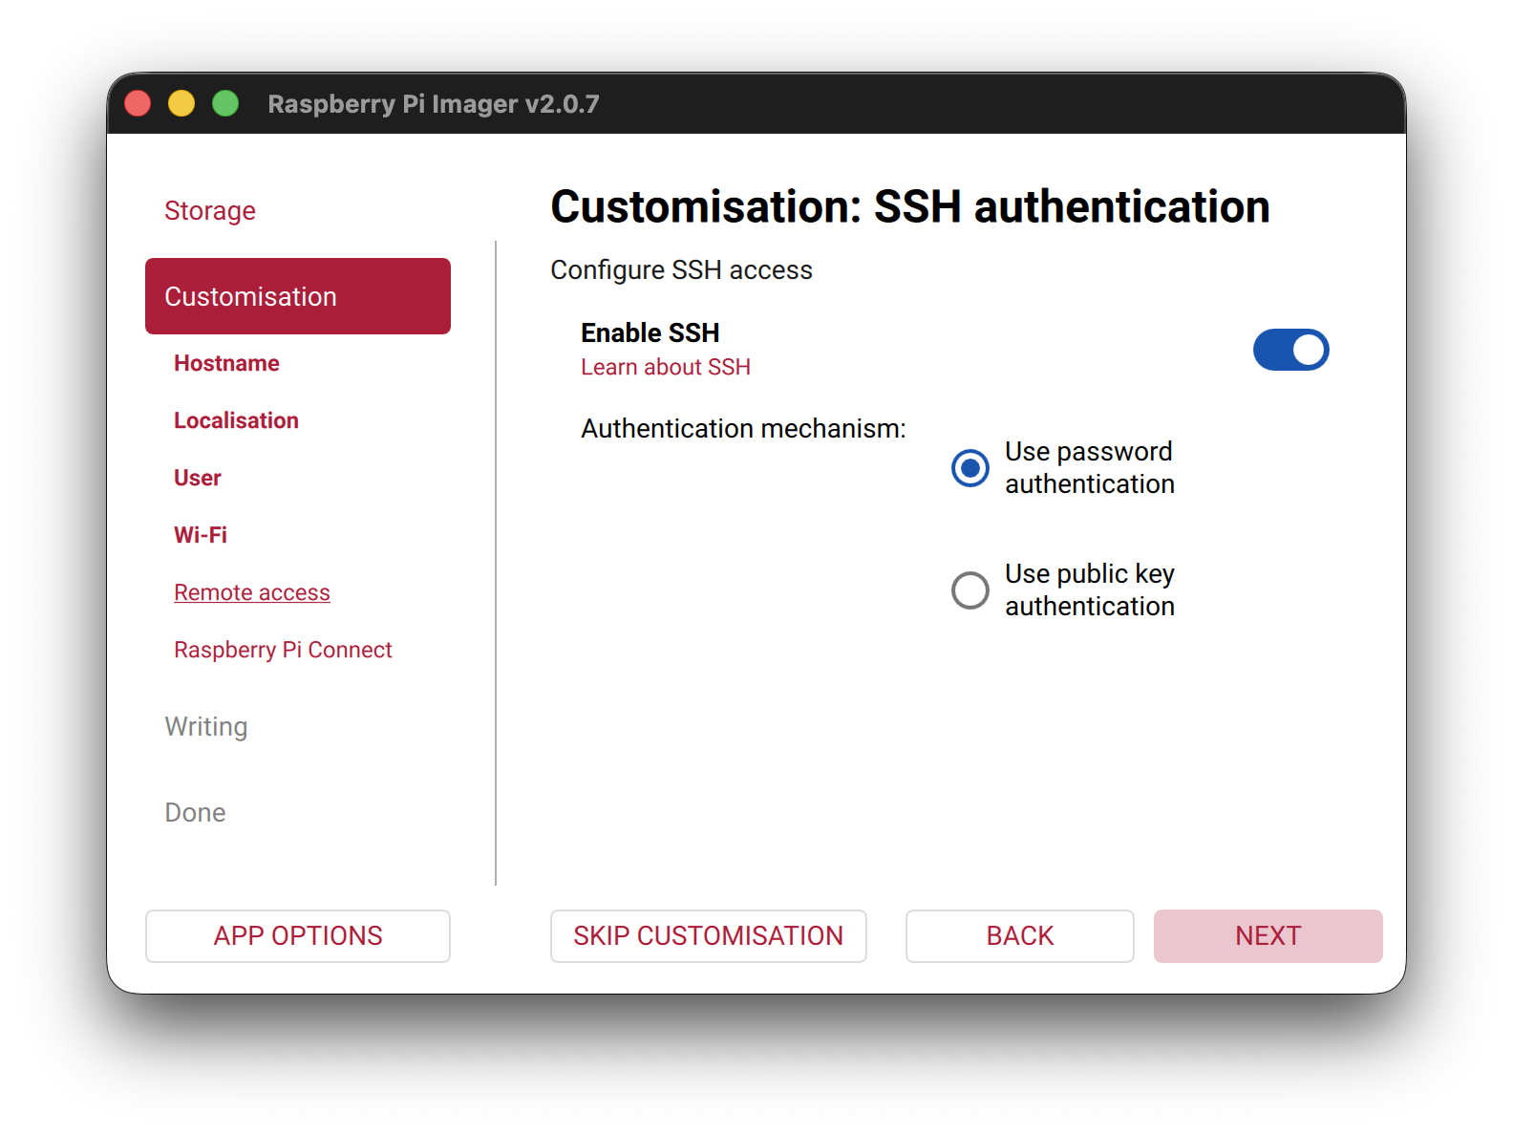
Task: Select the Customisation sidebar section
Action: (298, 296)
